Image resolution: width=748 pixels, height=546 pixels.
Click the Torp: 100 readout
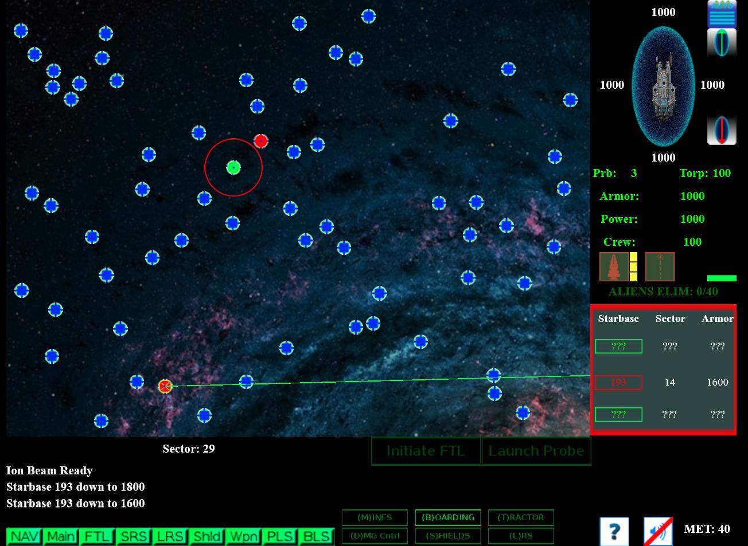(706, 173)
